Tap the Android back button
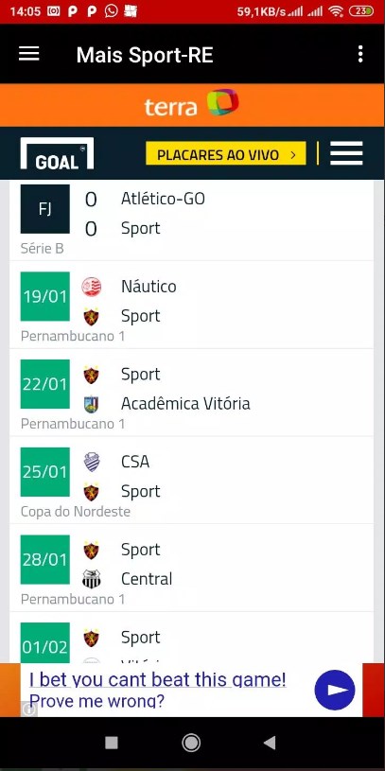The image size is (385, 771). tap(270, 743)
